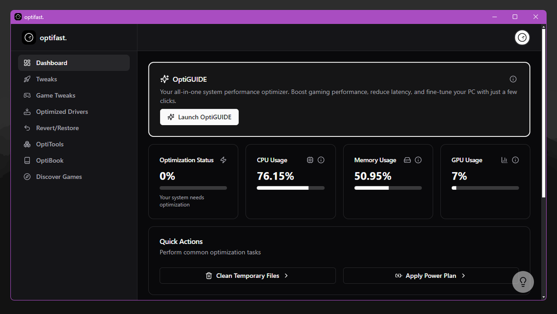Click the lightning bolt icon in Optimization Status
Viewport: 557px width, 314px height.
point(223,160)
